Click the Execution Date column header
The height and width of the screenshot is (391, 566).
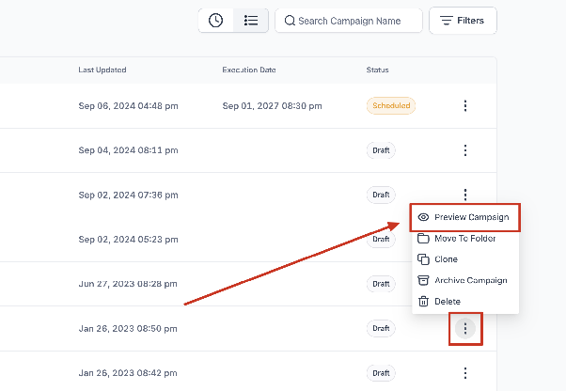click(249, 70)
